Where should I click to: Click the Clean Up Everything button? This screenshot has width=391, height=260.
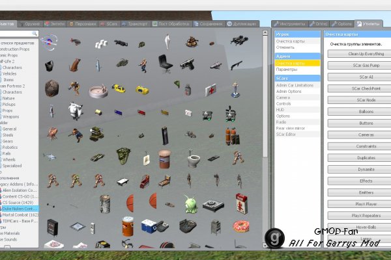359,54
